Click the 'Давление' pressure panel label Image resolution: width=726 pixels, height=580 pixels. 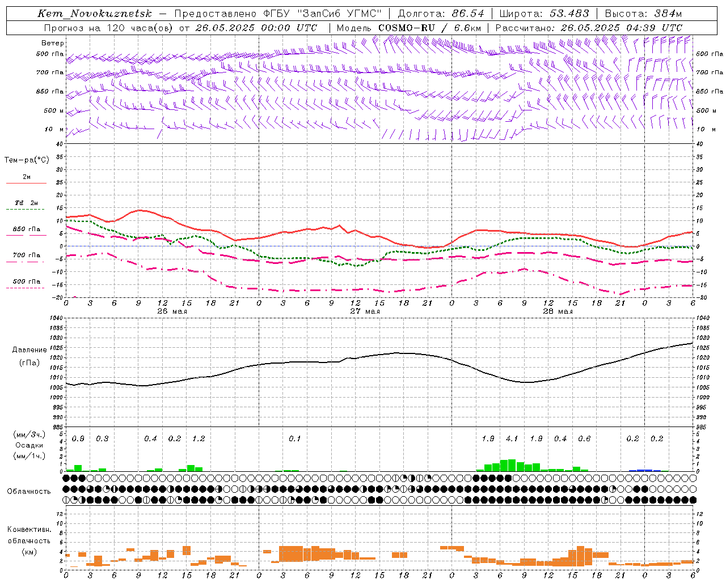point(29,350)
